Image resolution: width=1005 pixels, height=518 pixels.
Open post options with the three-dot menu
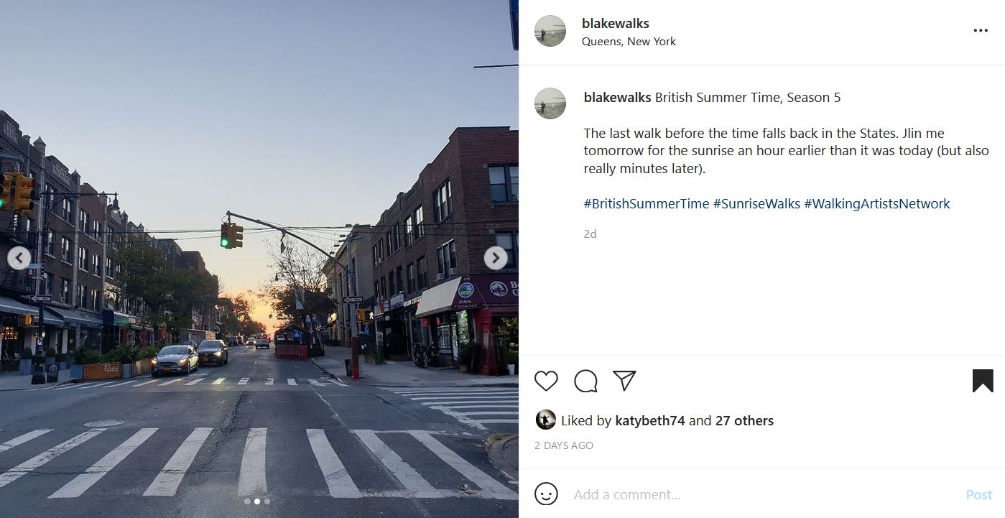[981, 30]
